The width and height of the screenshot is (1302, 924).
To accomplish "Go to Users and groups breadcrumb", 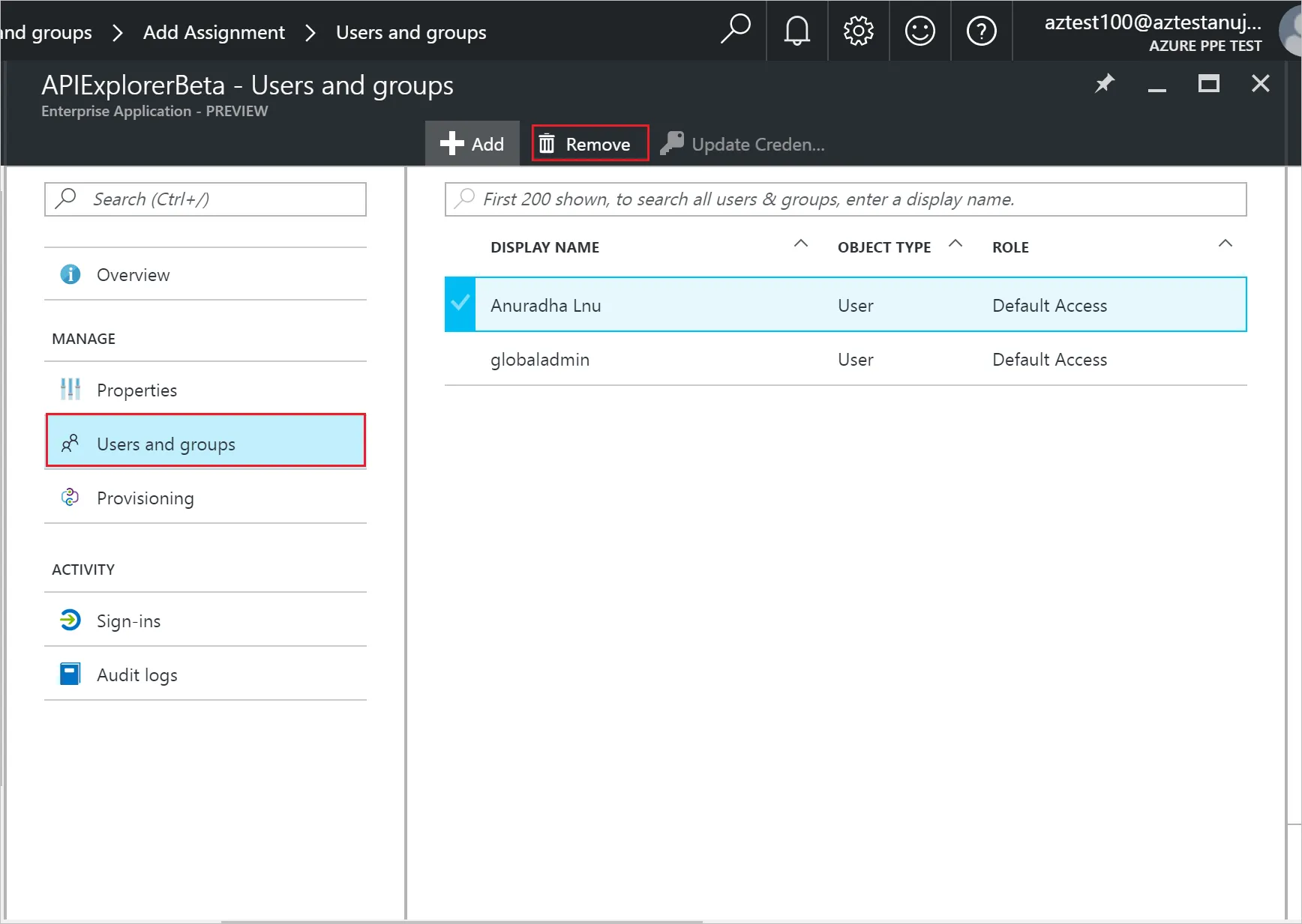I will (411, 32).
